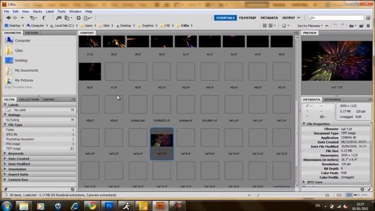Rotate 90 degrees clockwise icon
Screen dimensions: 375x211
(342, 26)
